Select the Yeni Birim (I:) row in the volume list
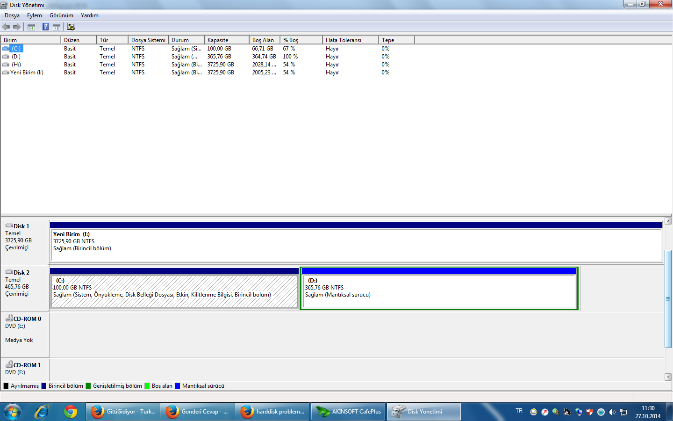The height and width of the screenshot is (421, 673). coord(27,73)
